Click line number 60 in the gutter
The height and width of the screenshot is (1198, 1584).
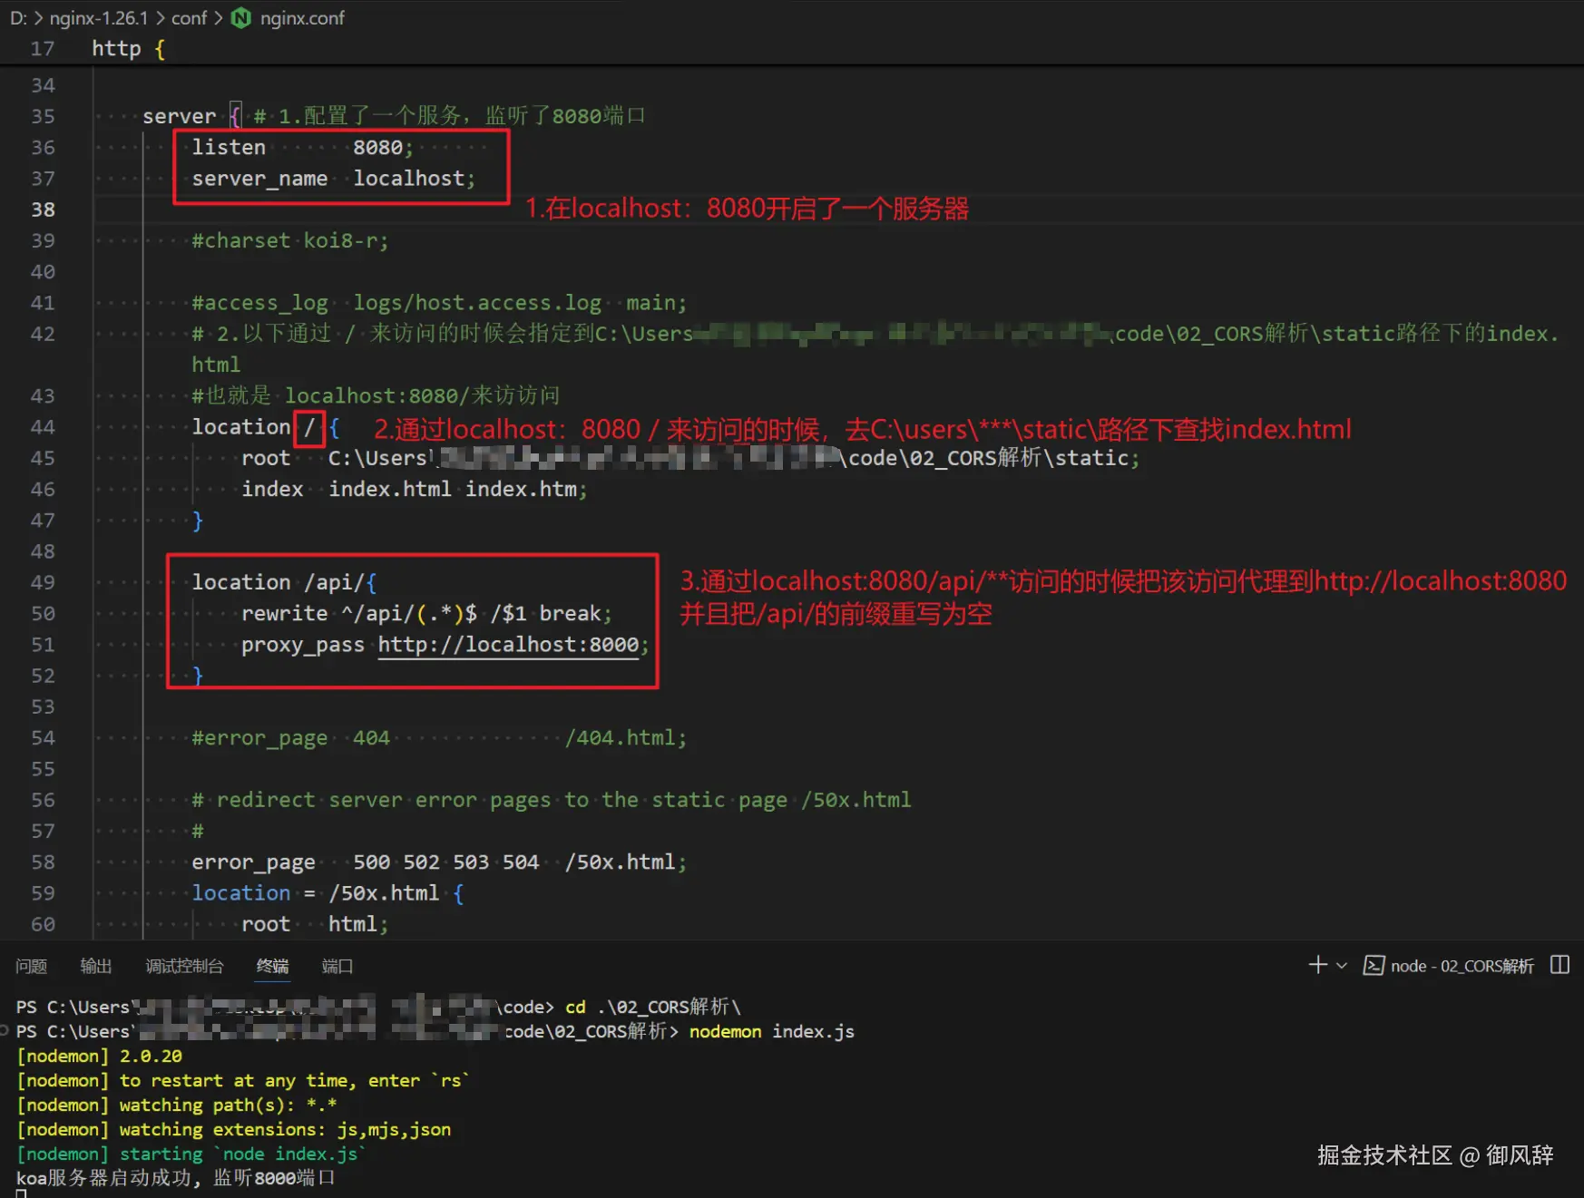pyautogui.click(x=43, y=924)
